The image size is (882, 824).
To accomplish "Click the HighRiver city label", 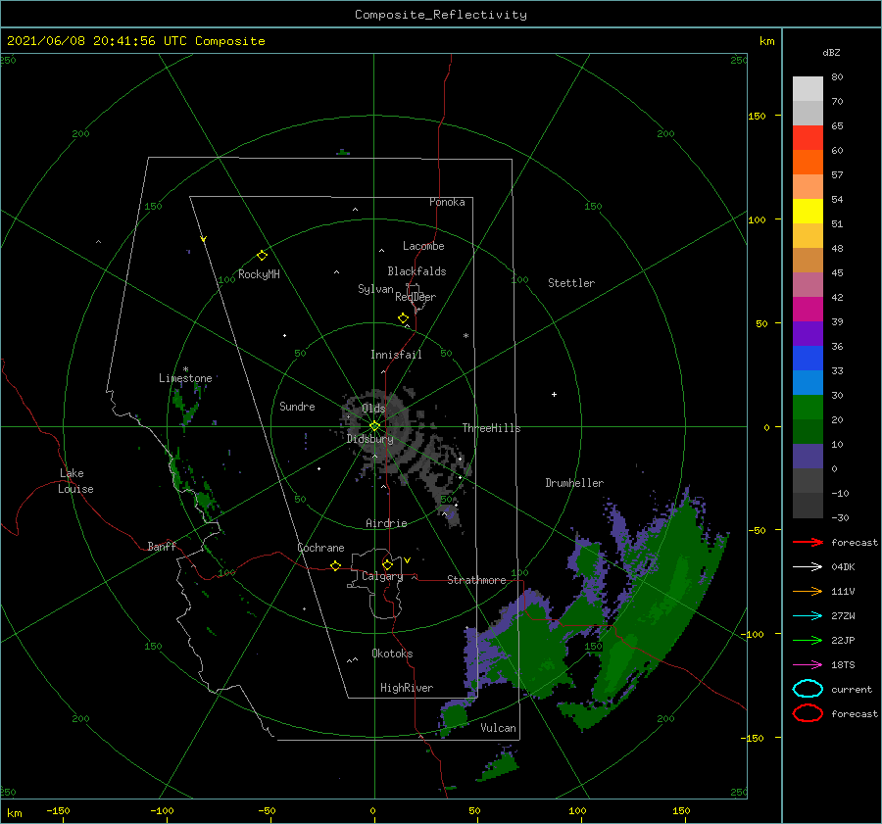I will pyautogui.click(x=407, y=688).
